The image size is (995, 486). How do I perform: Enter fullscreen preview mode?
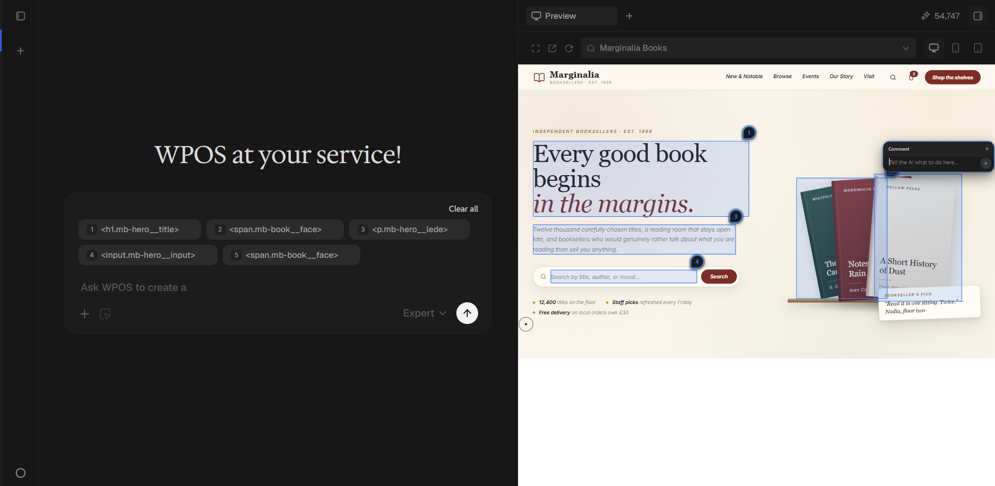click(536, 48)
